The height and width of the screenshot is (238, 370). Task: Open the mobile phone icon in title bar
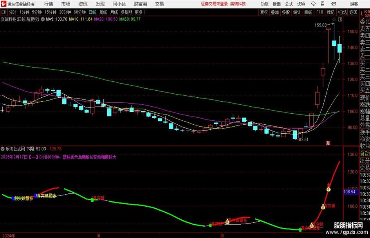(x=323, y=4)
